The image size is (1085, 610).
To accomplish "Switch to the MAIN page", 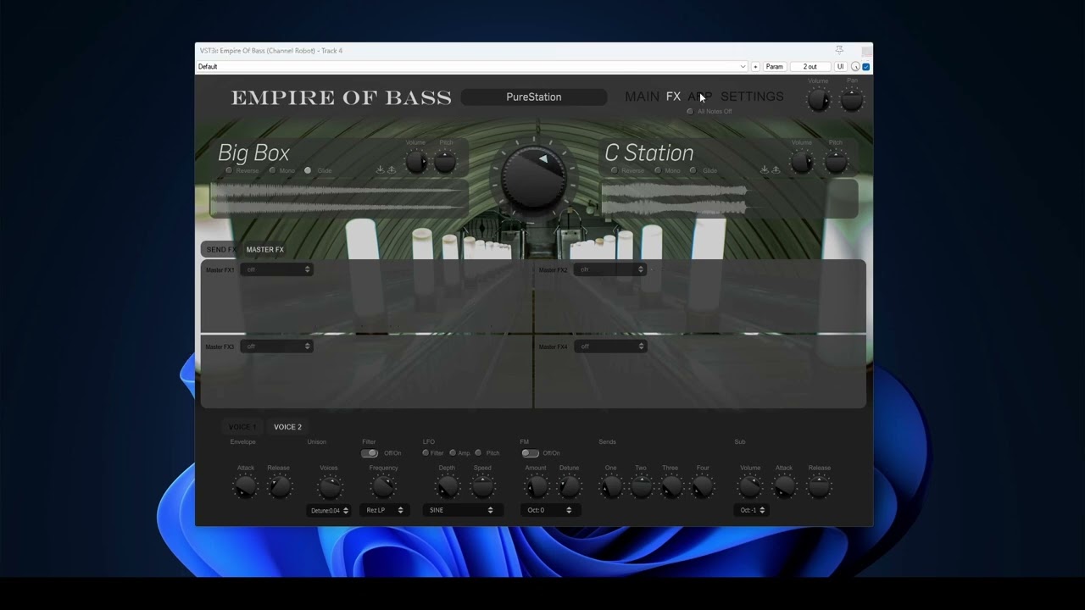I will click(642, 97).
